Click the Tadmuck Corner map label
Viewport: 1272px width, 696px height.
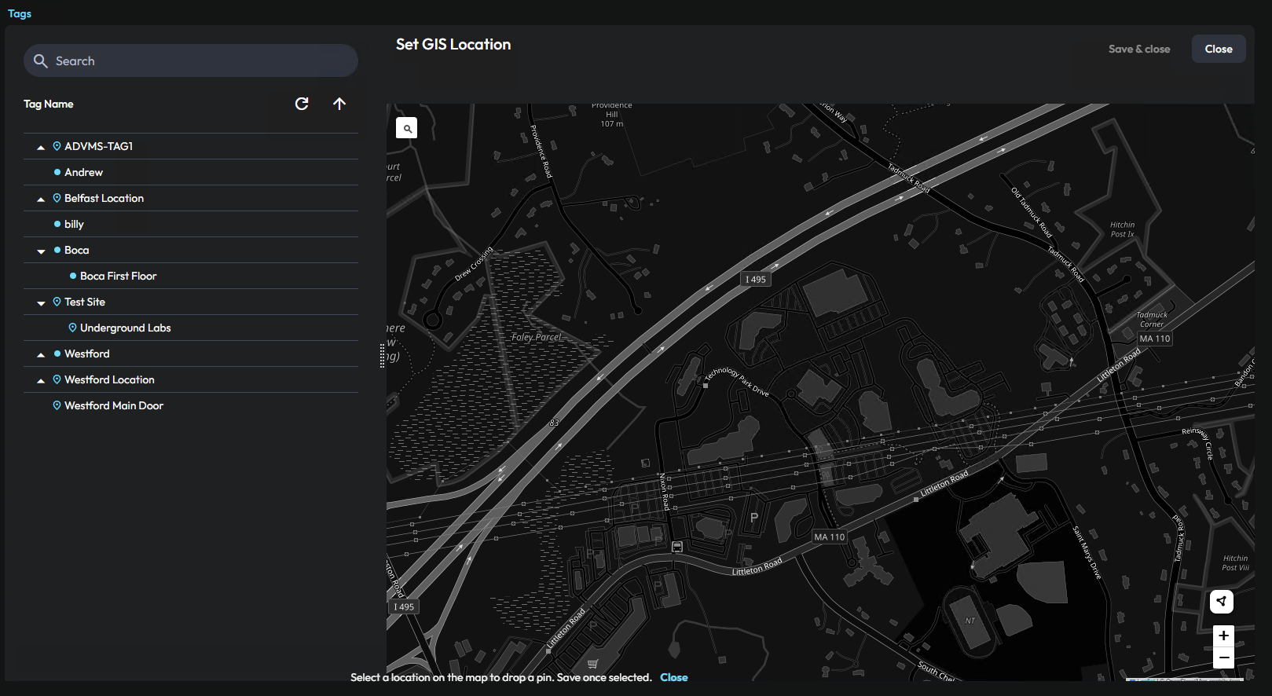point(1152,319)
